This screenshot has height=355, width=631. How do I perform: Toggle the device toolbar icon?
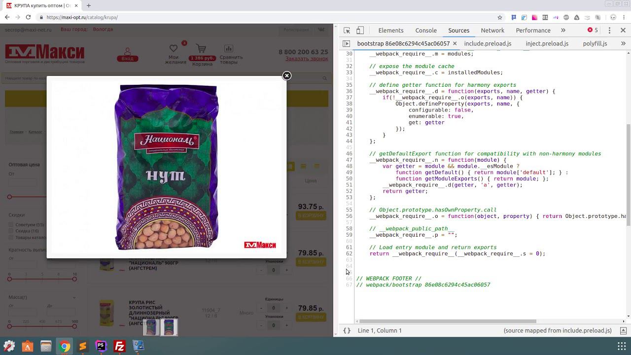pos(360,30)
